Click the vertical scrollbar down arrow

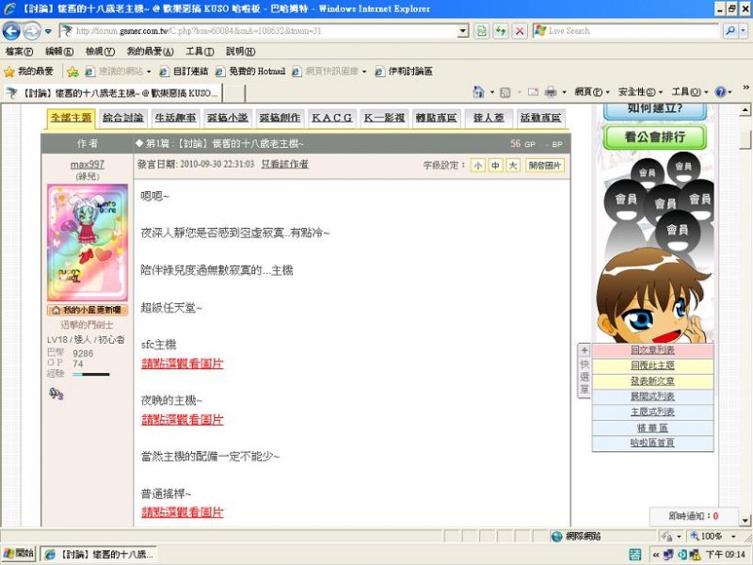point(745,520)
